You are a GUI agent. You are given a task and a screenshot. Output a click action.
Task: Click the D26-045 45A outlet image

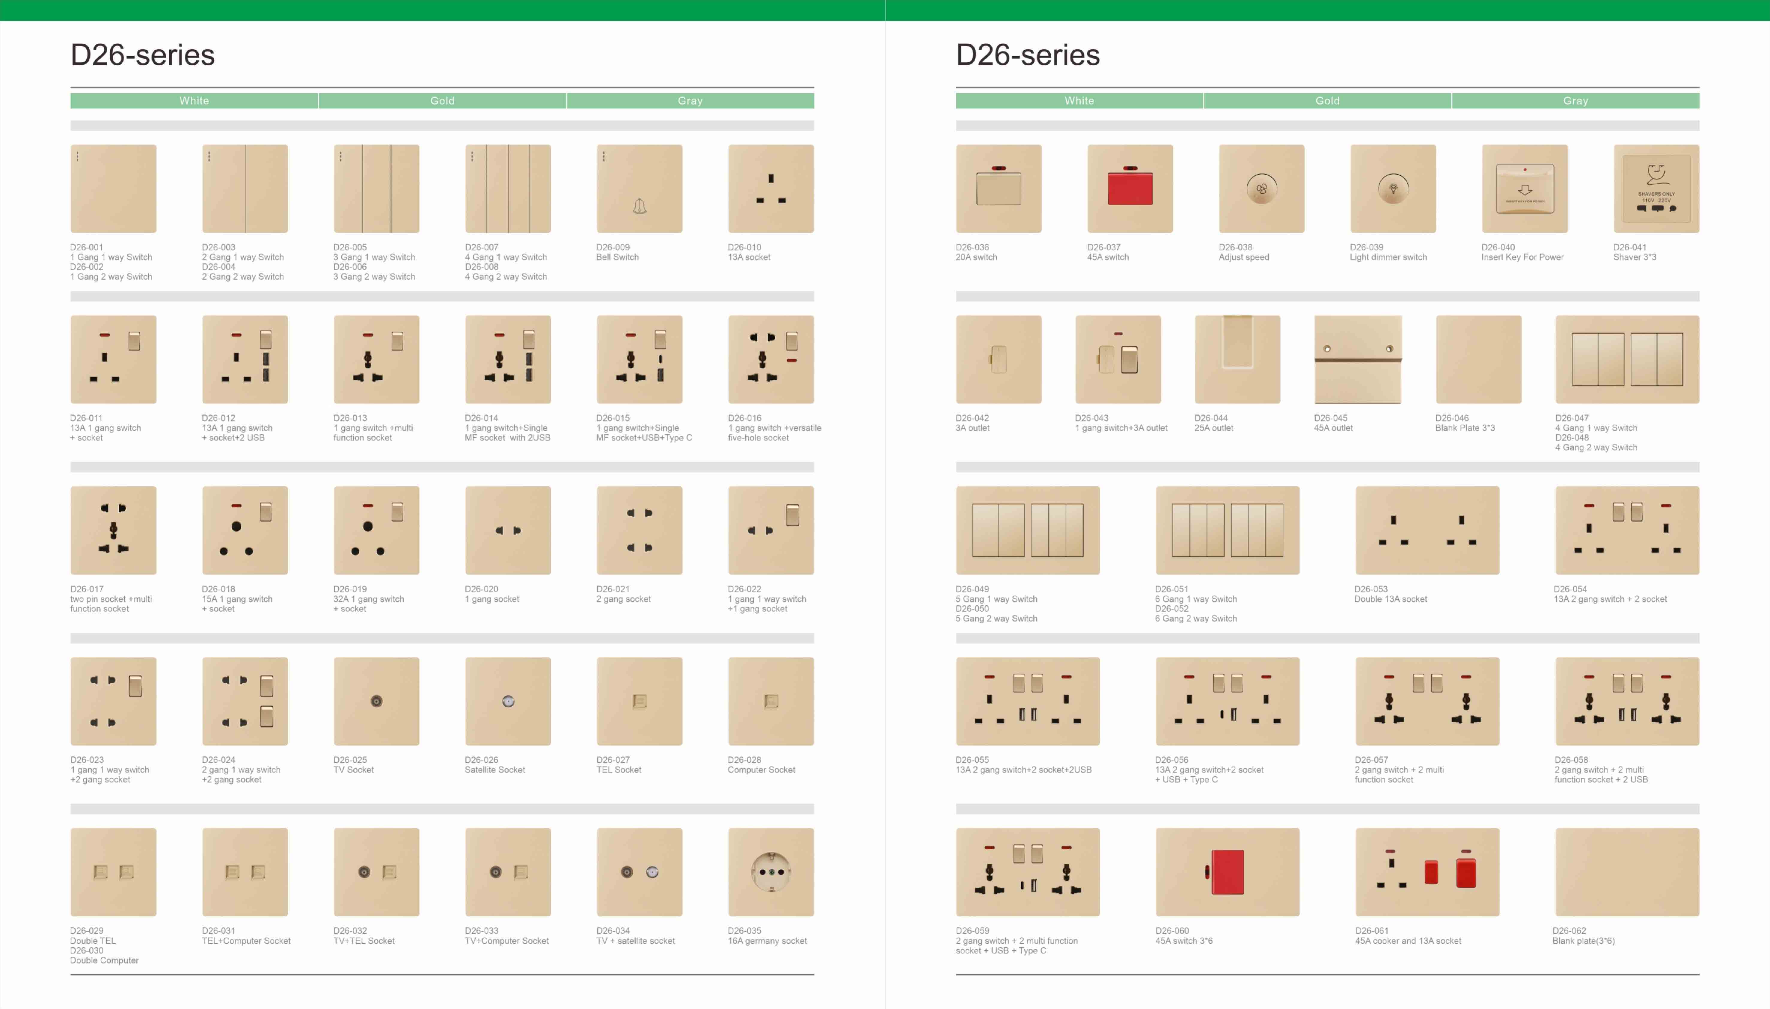(x=1358, y=360)
